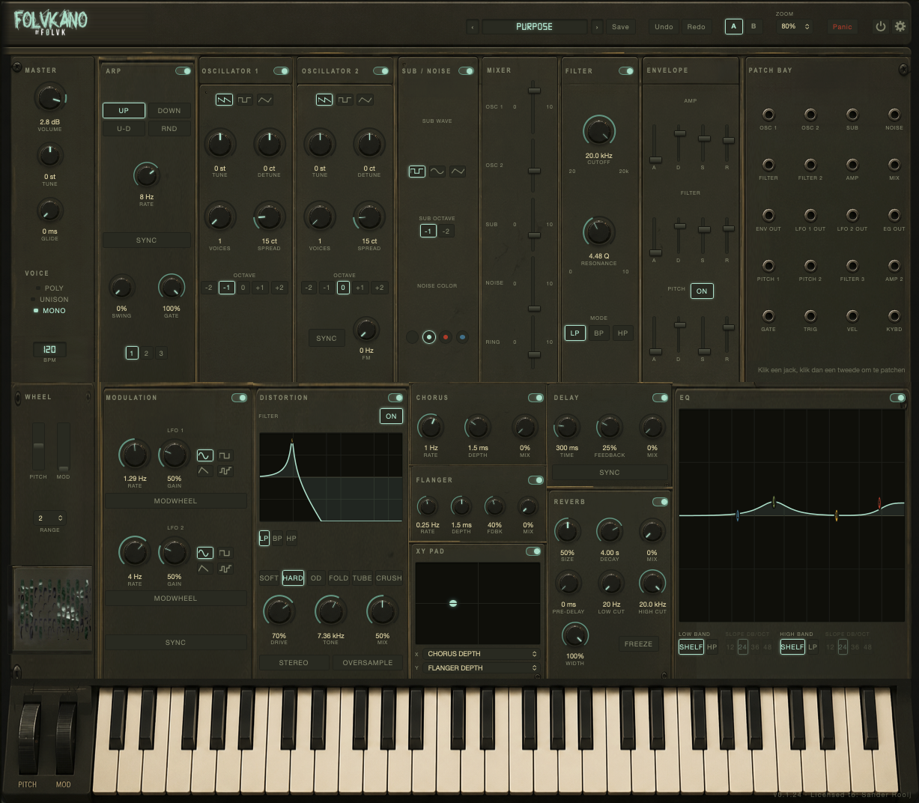
Task: Pick the blue noise color
Action: click(x=462, y=337)
